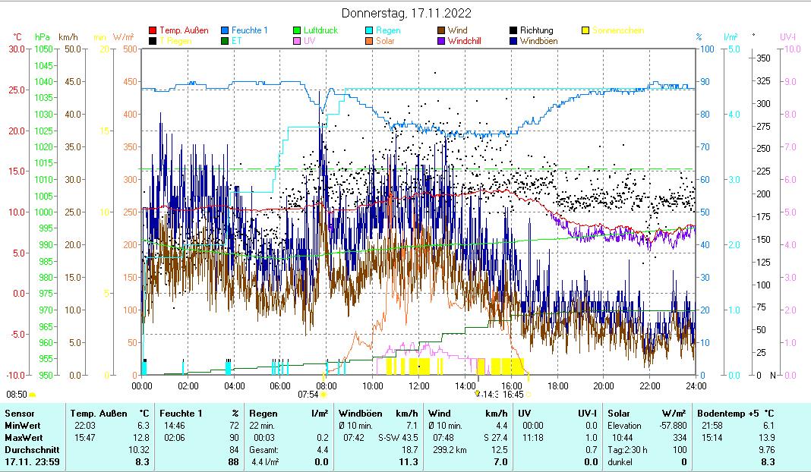
Task: Click the UV legend label
Action: pyautogui.click(x=309, y=41)
